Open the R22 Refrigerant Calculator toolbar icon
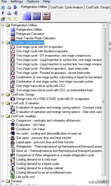 (x=36, y=16)
